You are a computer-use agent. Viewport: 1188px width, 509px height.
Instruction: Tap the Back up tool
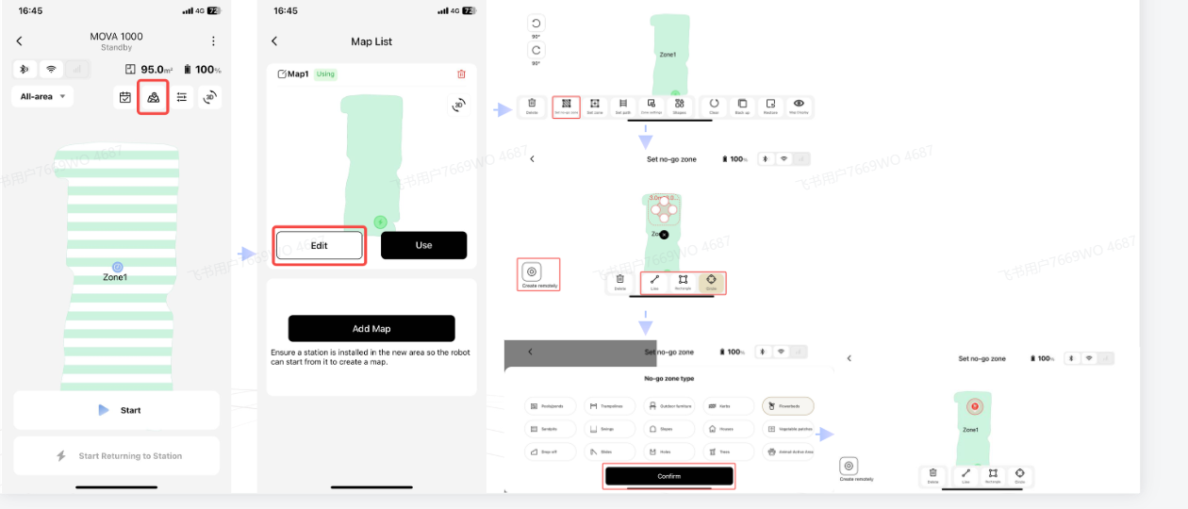click(x=742, y=106)
